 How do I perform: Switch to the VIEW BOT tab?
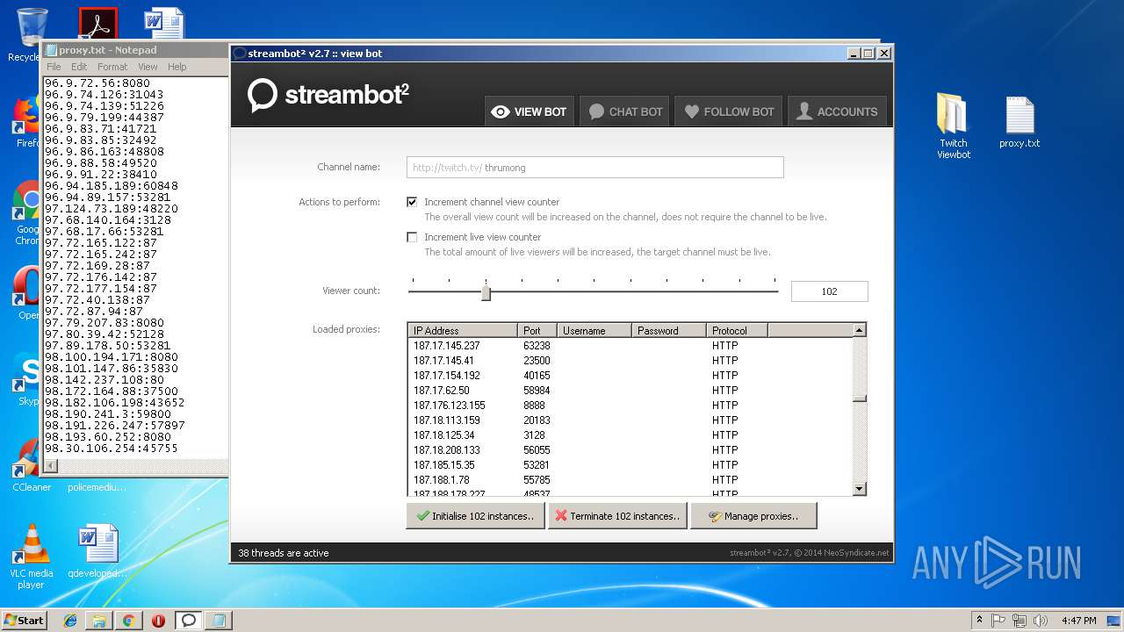(x=530, y=111)
